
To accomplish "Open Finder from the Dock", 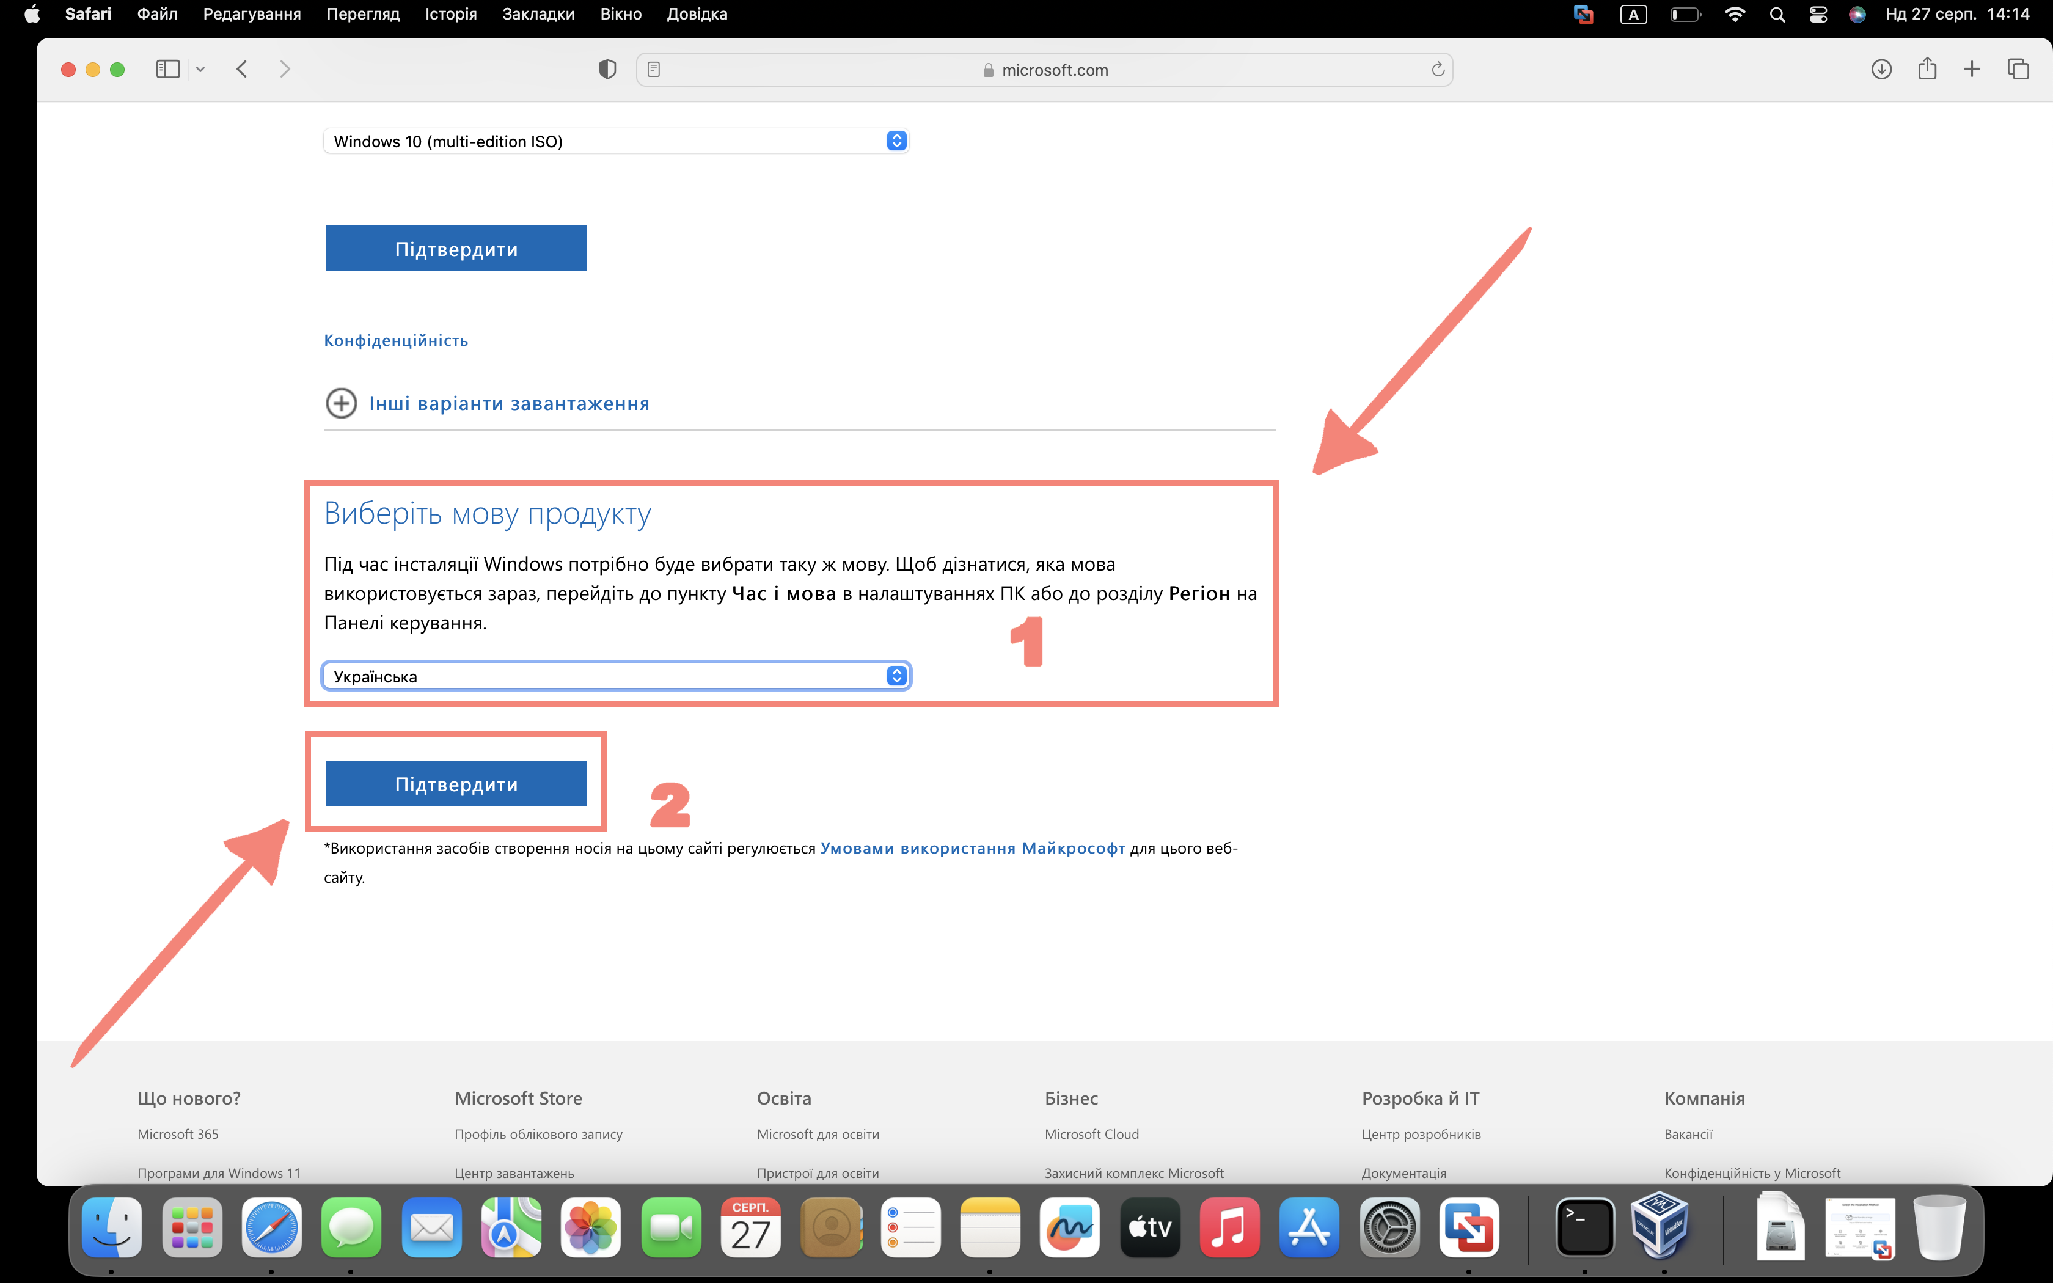I will tap(112, 1227).
